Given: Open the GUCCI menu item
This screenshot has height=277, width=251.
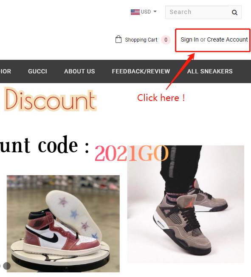Looking at the screenshot, I should pyautogui.click(x=37, y=71).
